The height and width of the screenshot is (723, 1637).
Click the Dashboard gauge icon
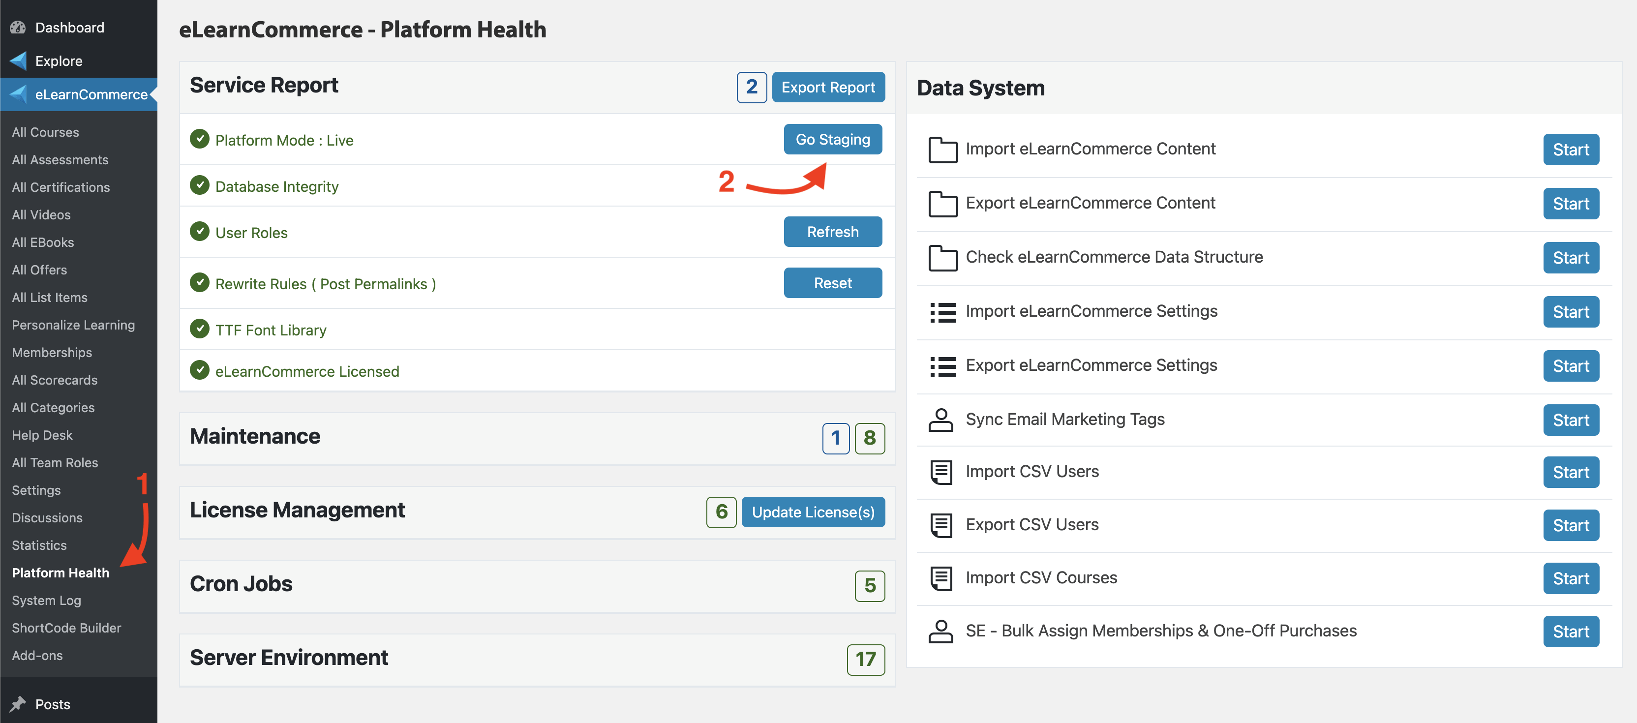pyautogui.click(x=18, y=28)
